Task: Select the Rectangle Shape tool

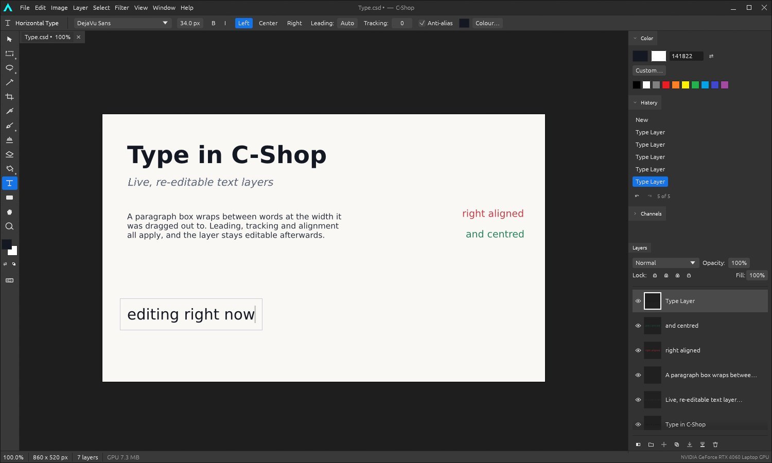Action: point(9,198)
